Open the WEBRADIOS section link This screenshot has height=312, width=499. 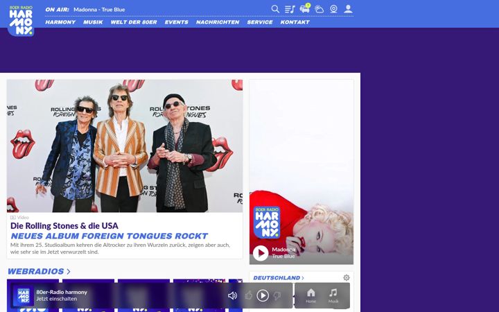tap(39, 271)
